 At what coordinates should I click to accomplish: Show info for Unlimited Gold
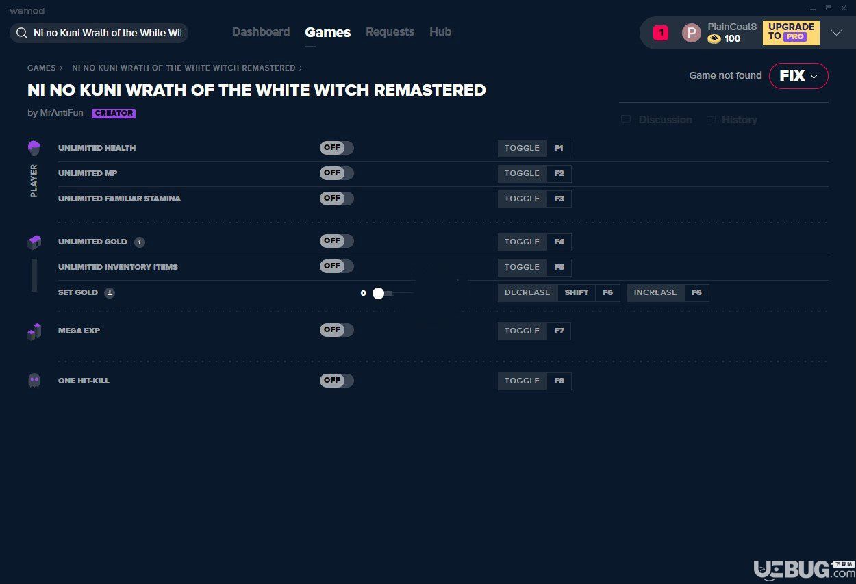(140, 242)
